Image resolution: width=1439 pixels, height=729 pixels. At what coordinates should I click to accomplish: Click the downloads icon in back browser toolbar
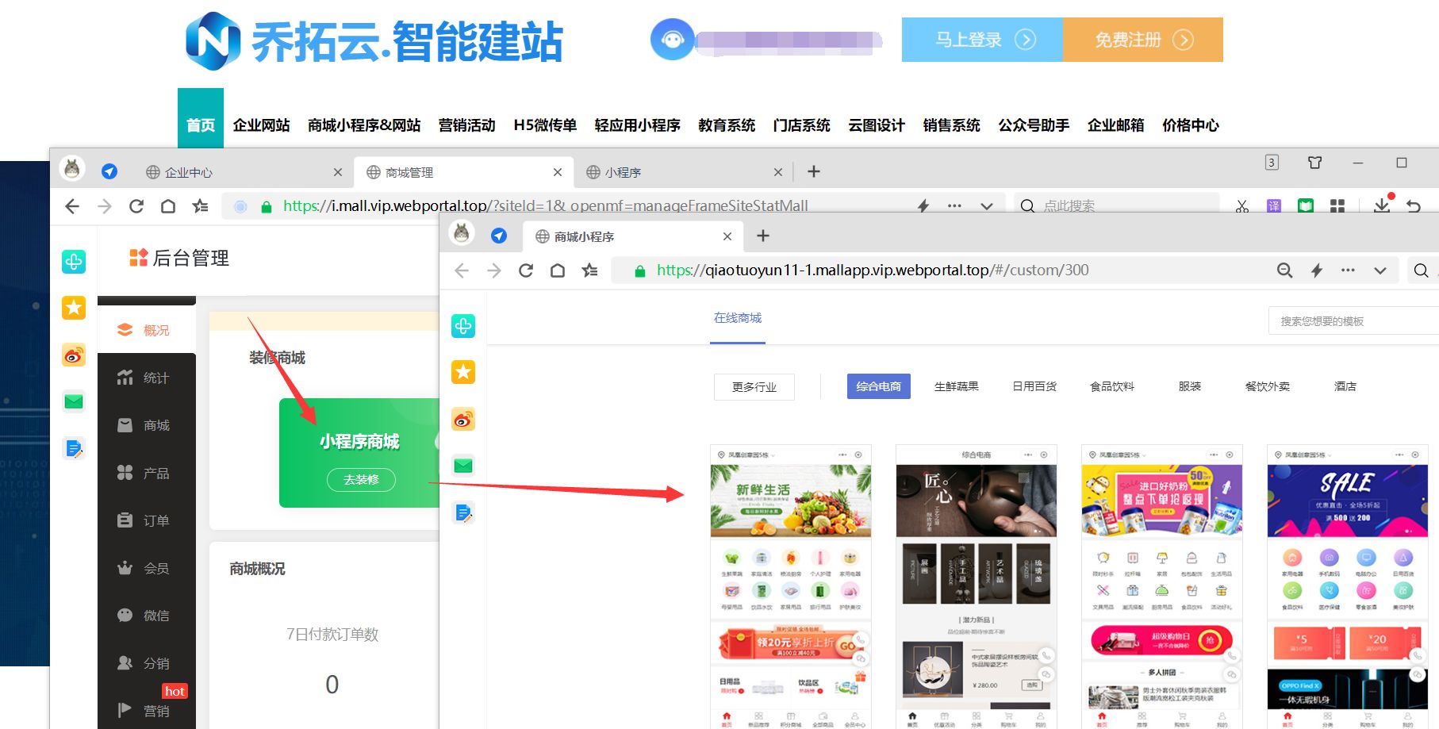[x=1382, y=205]
